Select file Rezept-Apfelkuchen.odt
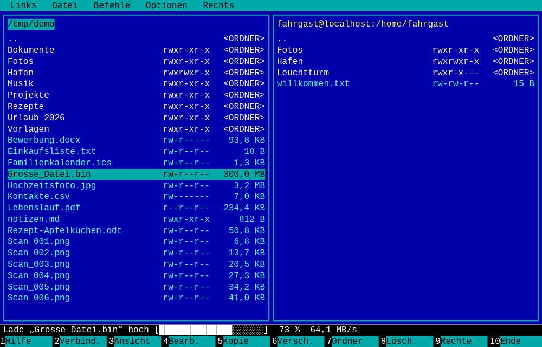 [136, 230]
